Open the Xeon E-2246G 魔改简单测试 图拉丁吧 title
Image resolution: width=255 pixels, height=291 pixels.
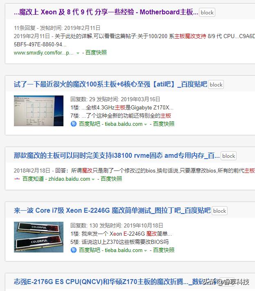(112, 210)
